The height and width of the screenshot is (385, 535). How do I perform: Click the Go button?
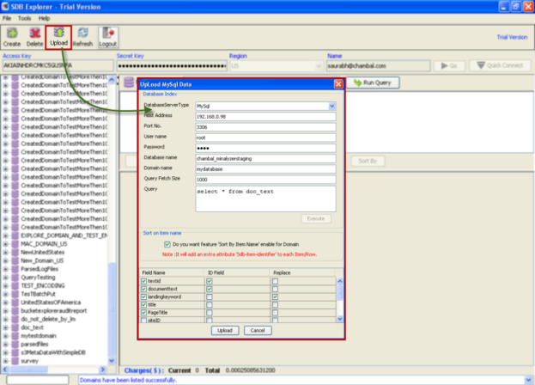pyautogui.click(x=449, y=65)
